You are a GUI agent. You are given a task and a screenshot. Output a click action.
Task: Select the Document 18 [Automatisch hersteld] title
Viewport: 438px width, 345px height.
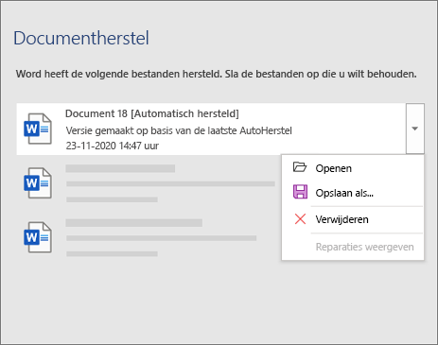click(152, 113)
